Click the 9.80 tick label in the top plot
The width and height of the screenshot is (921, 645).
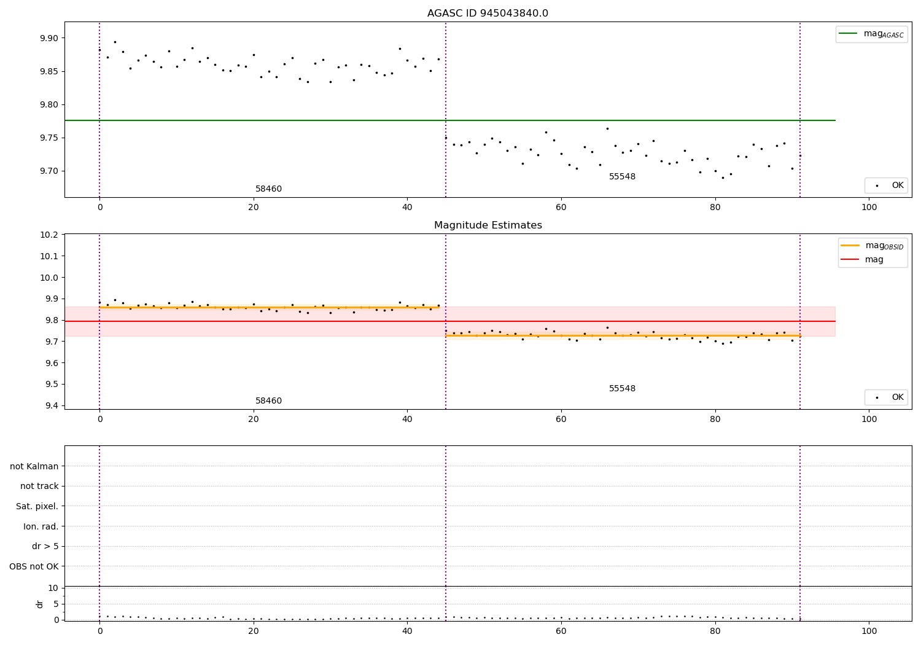pyautogui.click(x=49, y=104)
